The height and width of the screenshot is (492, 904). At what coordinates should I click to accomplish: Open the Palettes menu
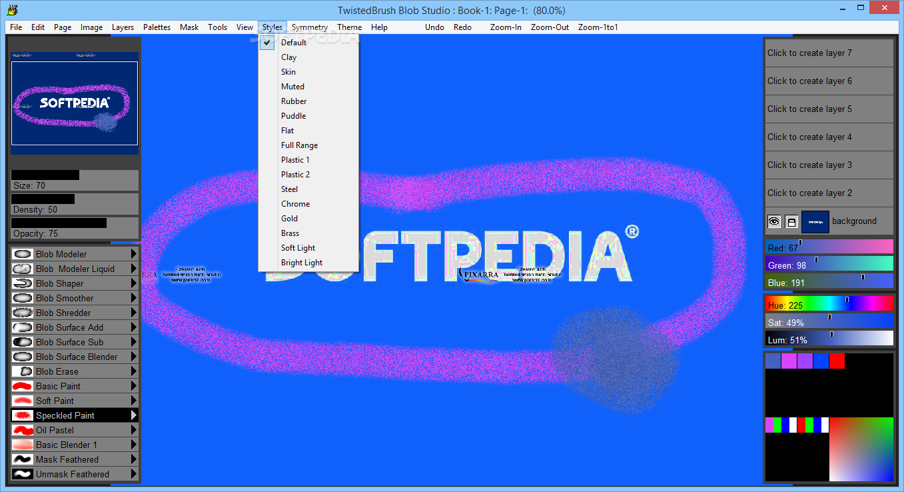point(157,27)
